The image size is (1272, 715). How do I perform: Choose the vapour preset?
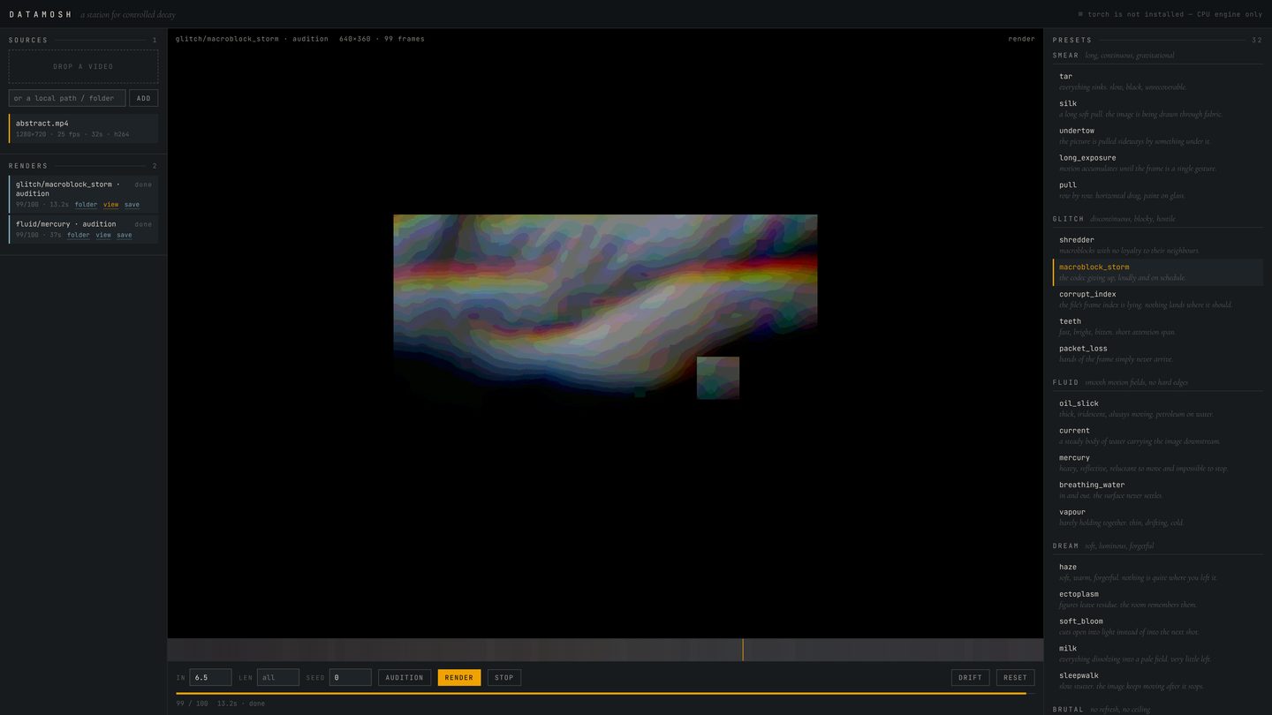pos(1158,517)
